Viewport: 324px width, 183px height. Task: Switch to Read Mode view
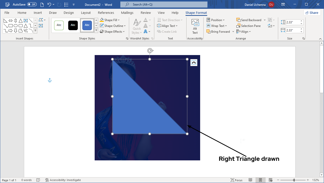(250, 180)
